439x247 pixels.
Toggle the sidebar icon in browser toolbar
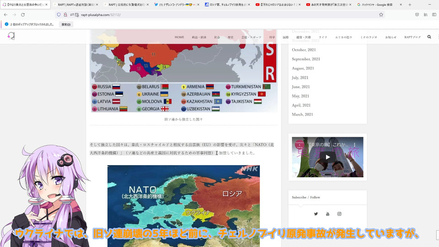click(434, 15)
